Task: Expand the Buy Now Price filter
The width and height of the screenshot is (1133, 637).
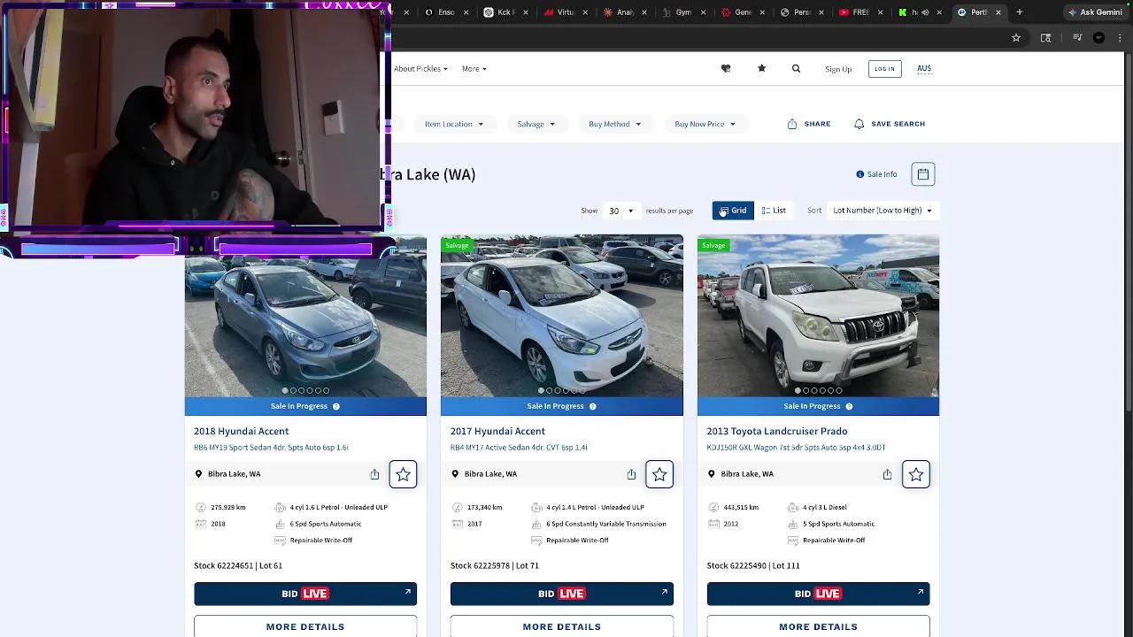Action: click(705, 124)
